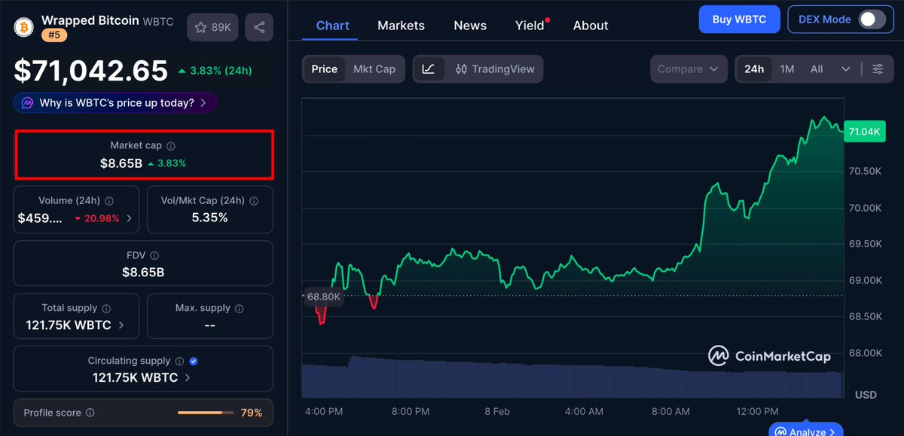This screenshot has width=904, height=436.
Task: Click the 12:00 PM axis label
Action: pos(757,412)
